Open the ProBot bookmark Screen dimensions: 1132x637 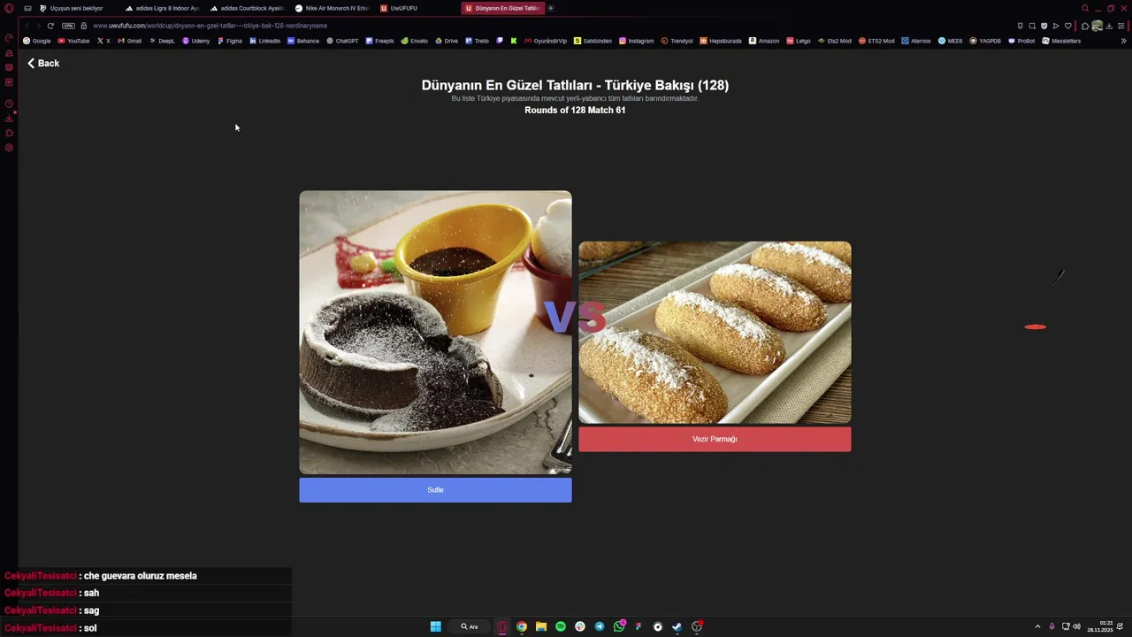click(1021, 41)
